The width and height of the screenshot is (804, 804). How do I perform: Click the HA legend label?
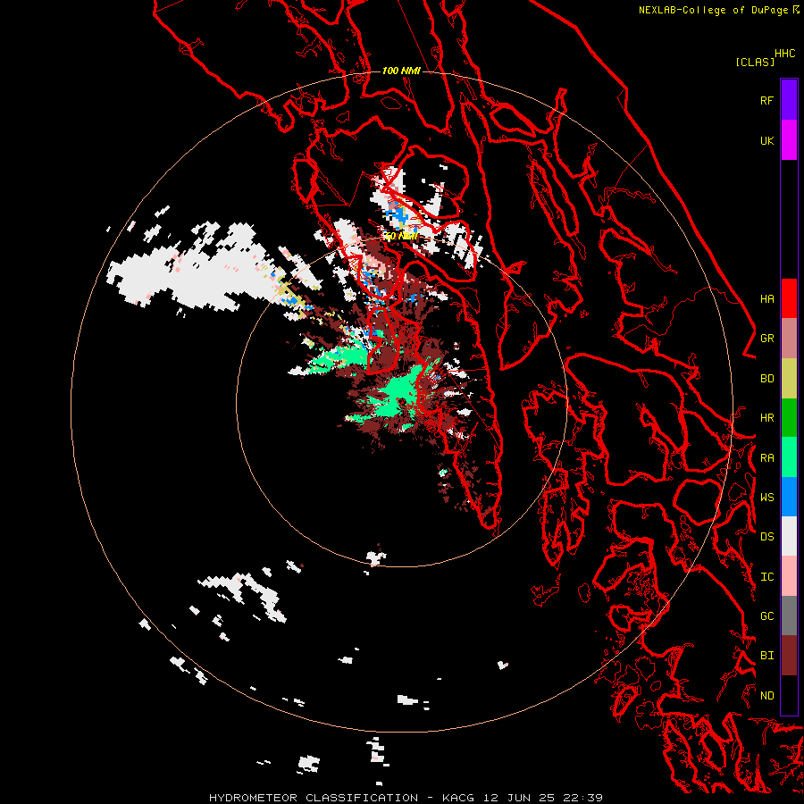pyautogui.click(x=766, y=298)
